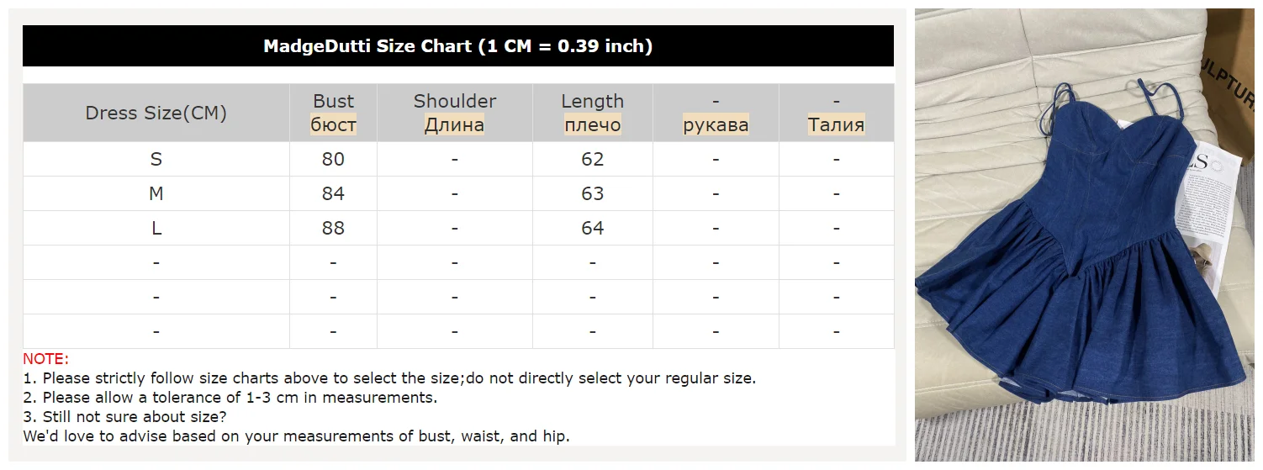Select the Dress Size(CM) header cell
Image resolution: width=1263 pixels, height=470 pixels.
tap(156, 113)
